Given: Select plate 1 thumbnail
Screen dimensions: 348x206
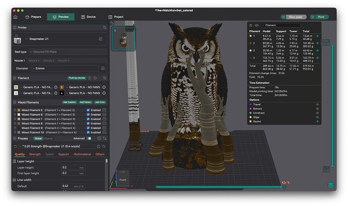Looking at the screenshot, I should click(x=124, y=39).
